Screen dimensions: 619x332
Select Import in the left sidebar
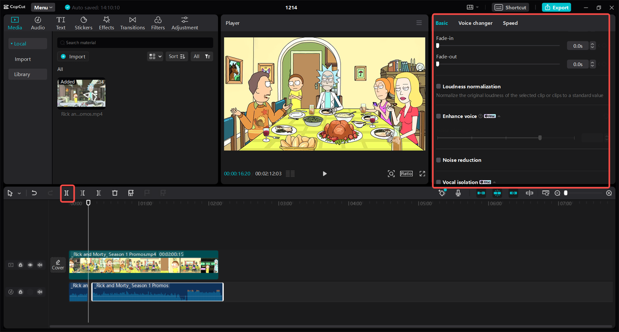[23, 59]
